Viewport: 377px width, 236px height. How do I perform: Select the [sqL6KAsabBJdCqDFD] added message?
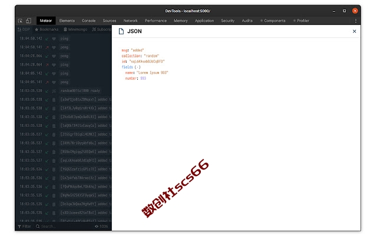tap(85, 160)
